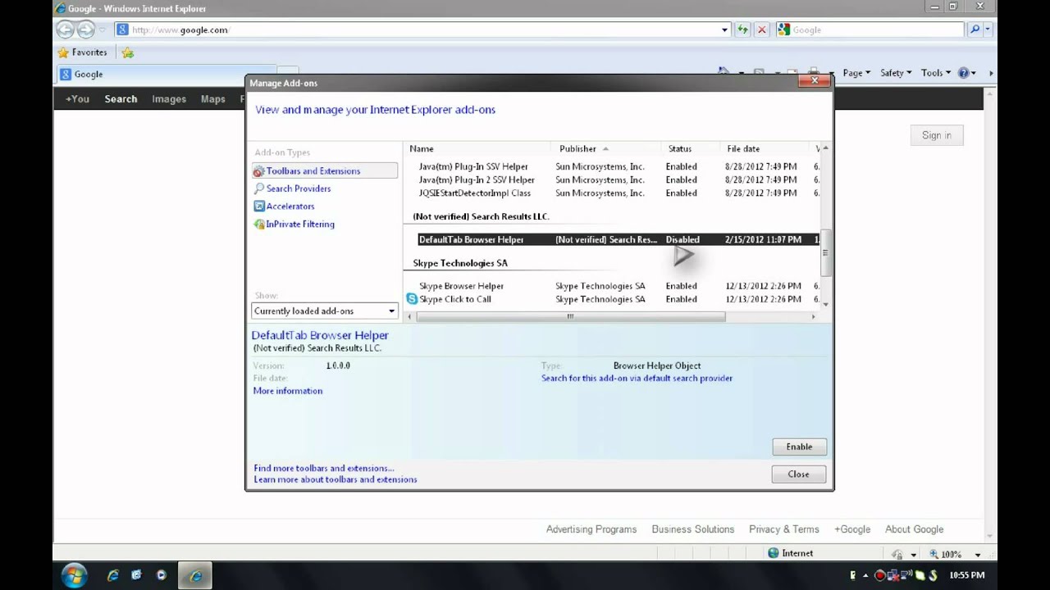
Task: Sort add-ons by Publisher column header
Action: (x=577, y=149)
